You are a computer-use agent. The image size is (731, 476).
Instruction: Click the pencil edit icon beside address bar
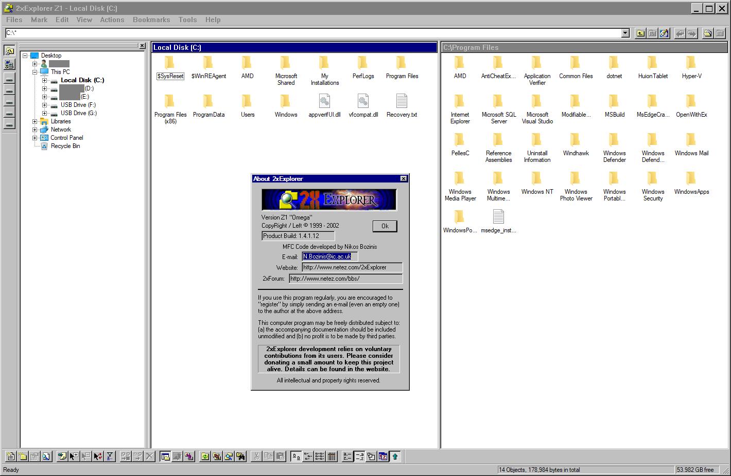point(664,33)
